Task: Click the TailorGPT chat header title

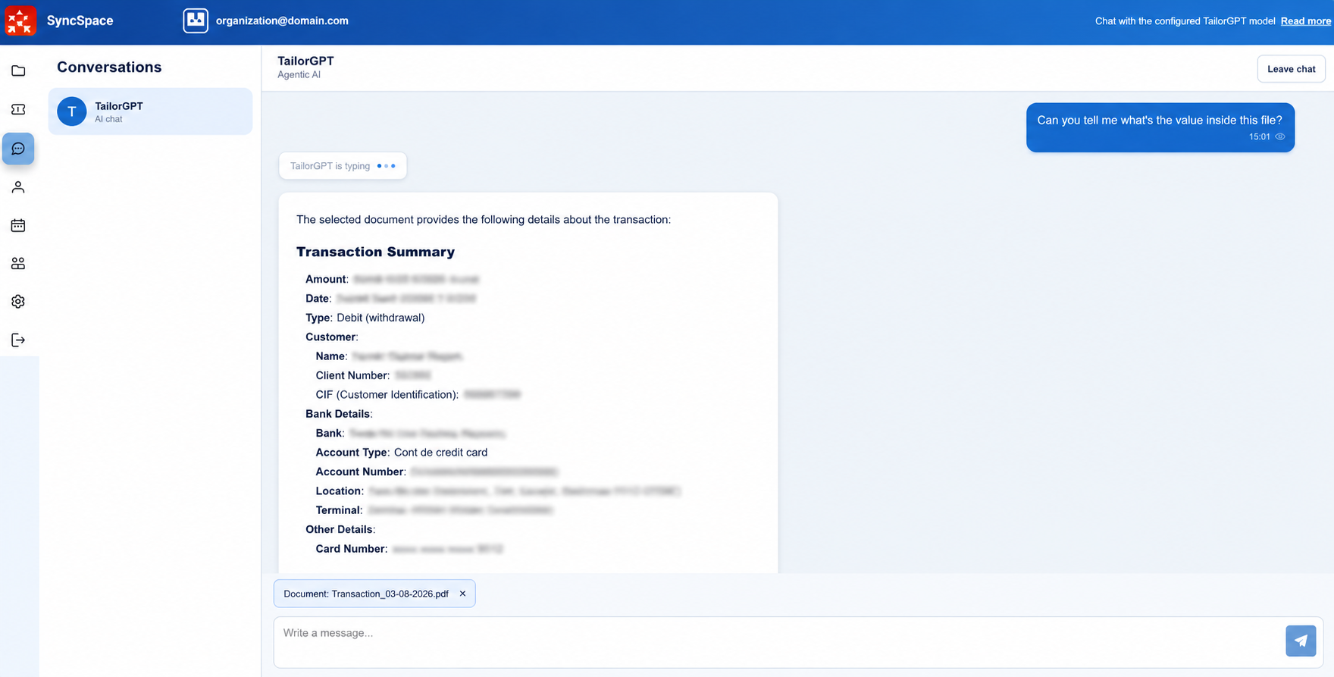Action: (x=305, y=61)
